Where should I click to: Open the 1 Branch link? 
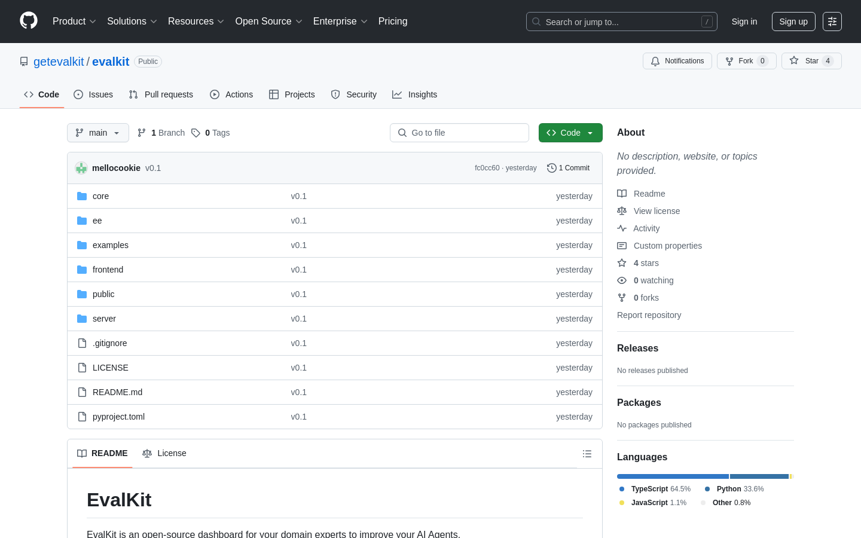pos(161,133)
